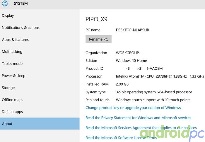Go to Default apps section
Viewport: 205px width, 142px height.
tap(12, 112)
